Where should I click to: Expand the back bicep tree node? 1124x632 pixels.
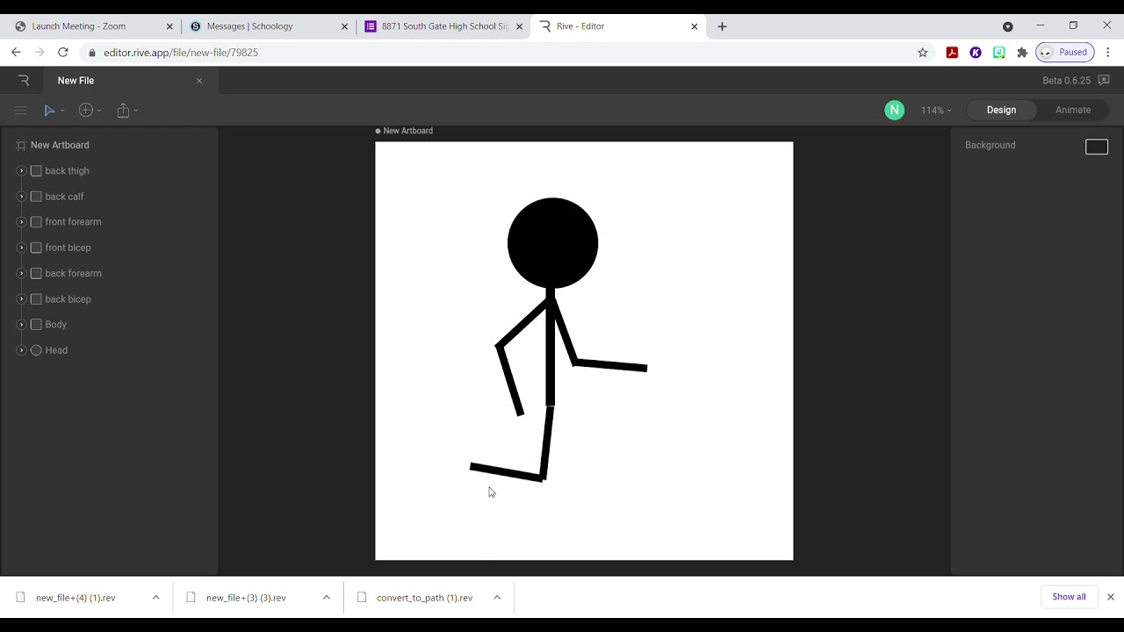[x=22, y=299]
